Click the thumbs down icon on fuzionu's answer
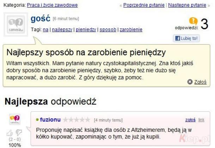Screen dimensions: 215x148 19,132
